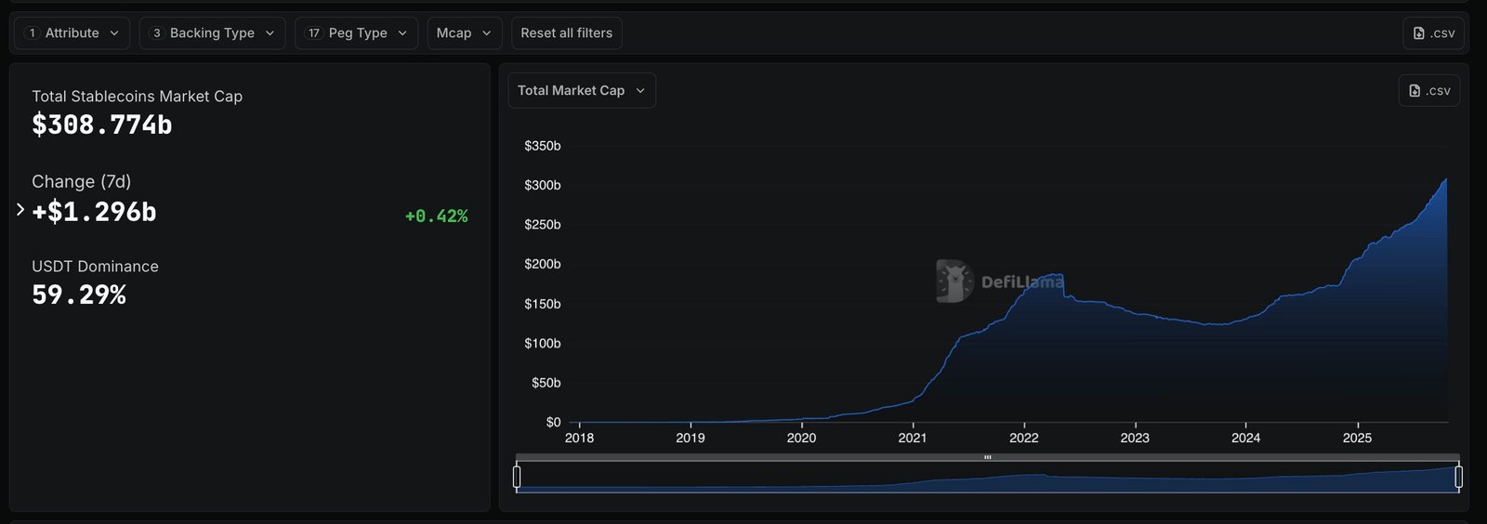Viewport: 1487px width, 524px height.
Task: Open the Peg Type filter dropdown
Action: [x=357, y=33]
